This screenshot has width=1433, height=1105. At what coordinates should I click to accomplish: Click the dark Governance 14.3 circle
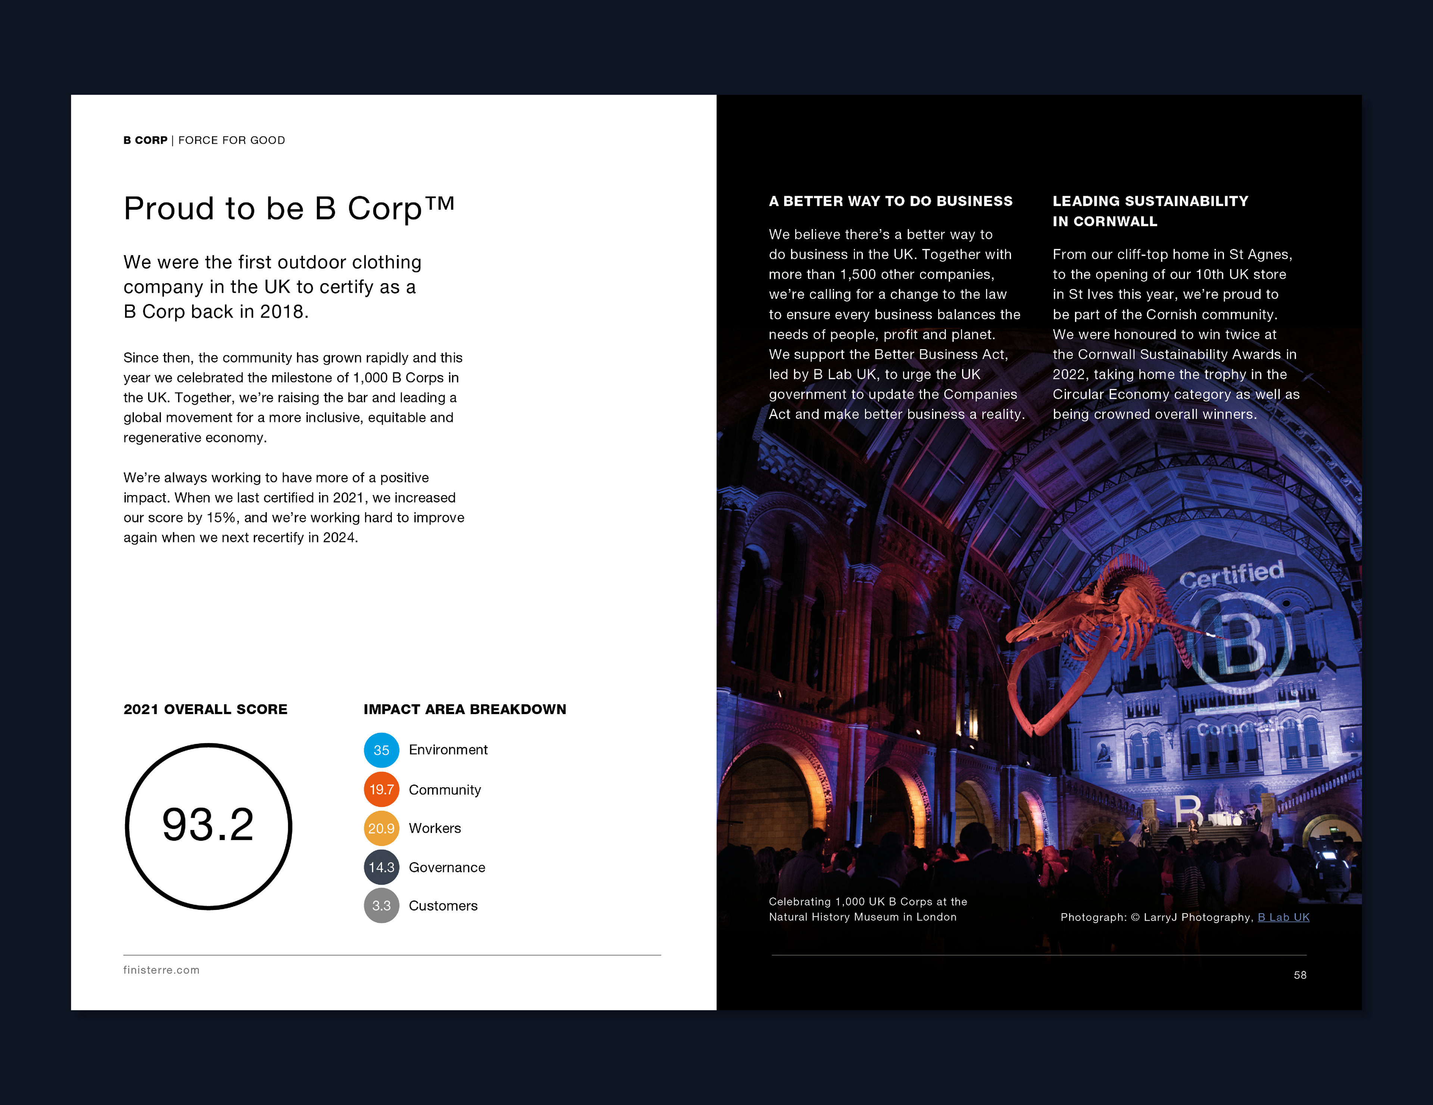[x=381, y=867]
